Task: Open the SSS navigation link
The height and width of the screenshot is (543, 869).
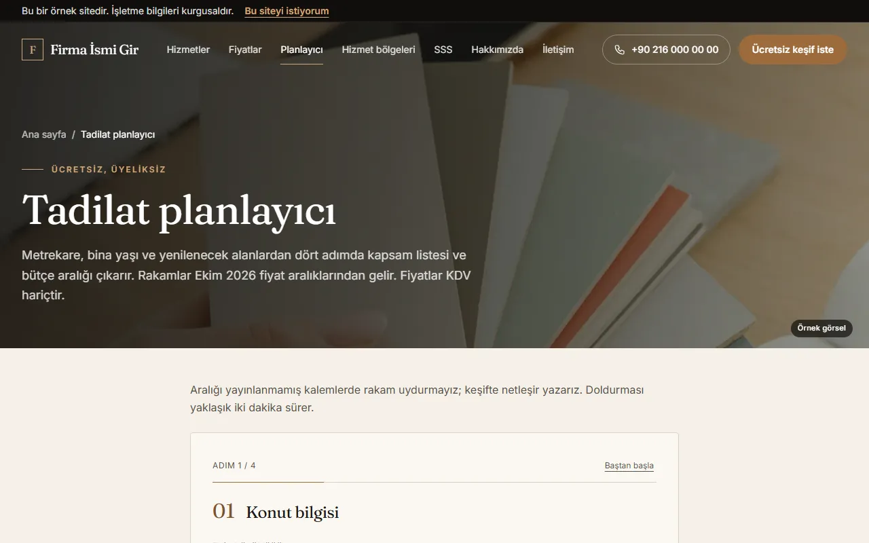Action: pyautogui.click(x=443, y=50)
